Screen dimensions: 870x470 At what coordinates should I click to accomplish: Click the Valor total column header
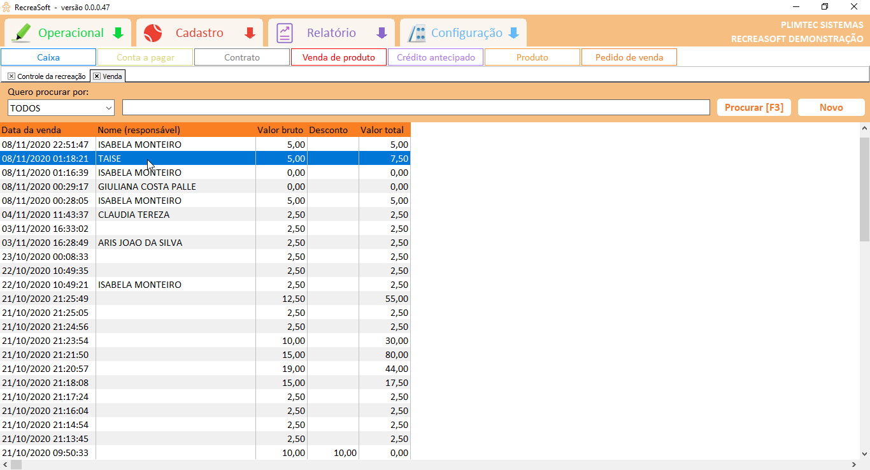point(385,130)
